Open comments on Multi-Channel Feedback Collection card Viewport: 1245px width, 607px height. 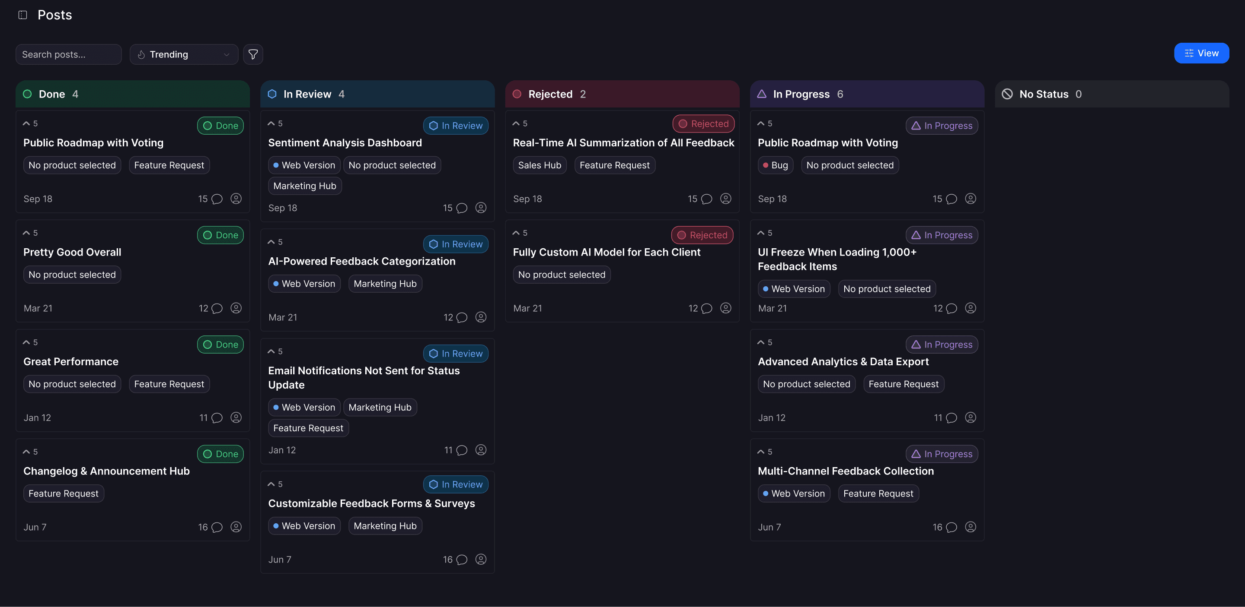tap(951, 528)
